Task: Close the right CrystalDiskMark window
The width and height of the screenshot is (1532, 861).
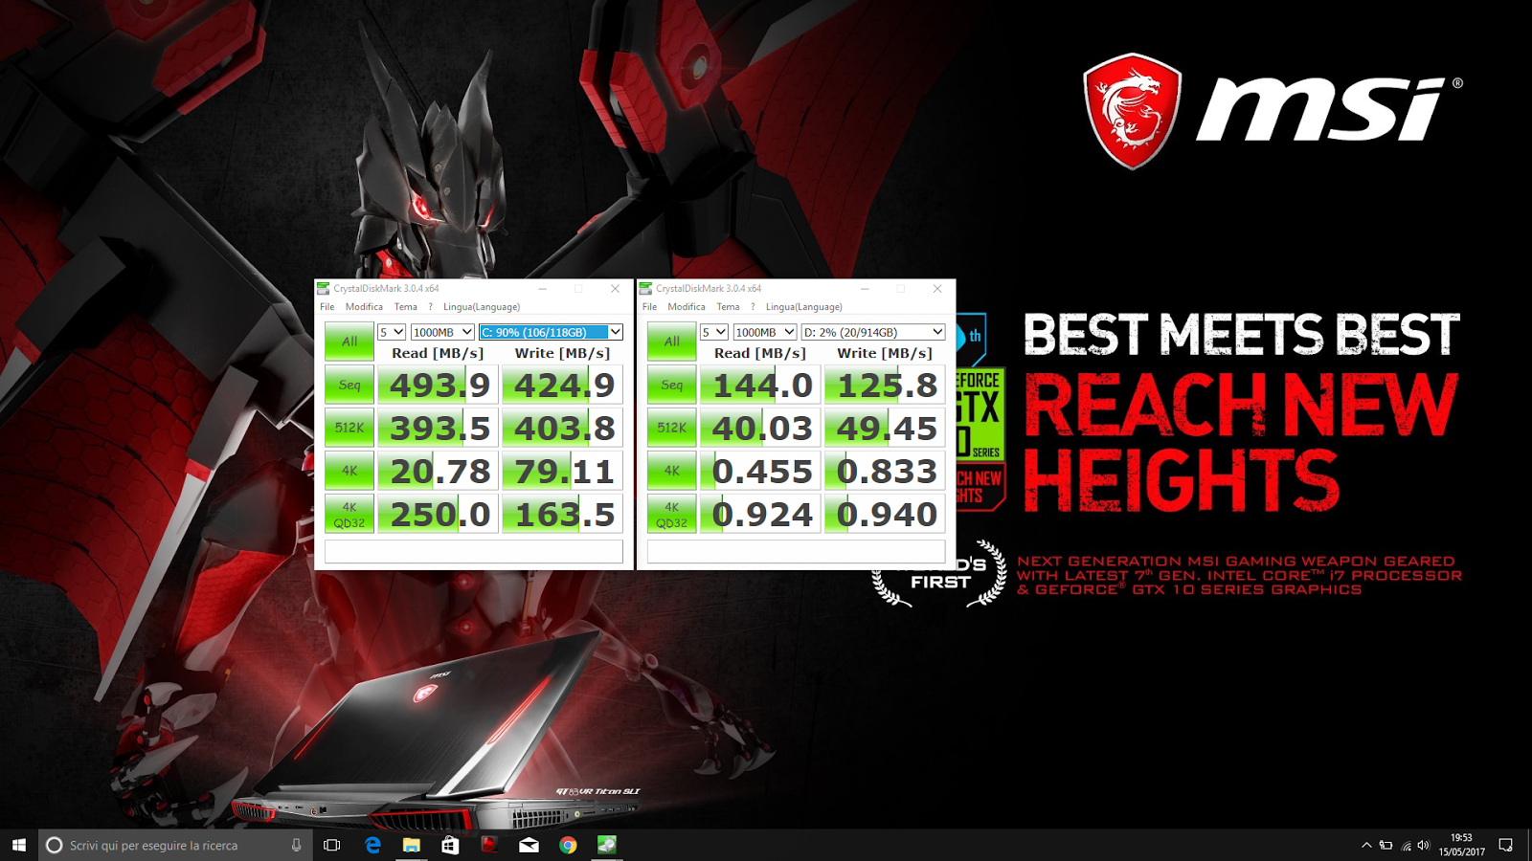Action: [x=937, y=288]
